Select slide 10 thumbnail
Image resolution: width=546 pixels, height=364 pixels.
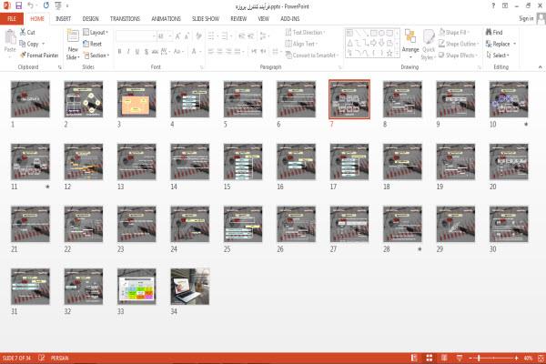[509, 99]
